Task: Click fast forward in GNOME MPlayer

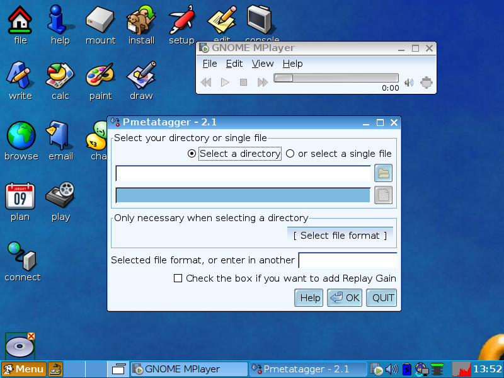Action: point(263,83)
